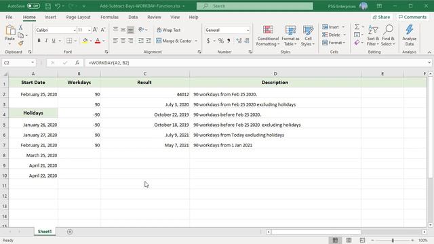Screen dimensions: 434x244
Task: Expand Merge & Center options arrow
Action: [x=196, y=41]
